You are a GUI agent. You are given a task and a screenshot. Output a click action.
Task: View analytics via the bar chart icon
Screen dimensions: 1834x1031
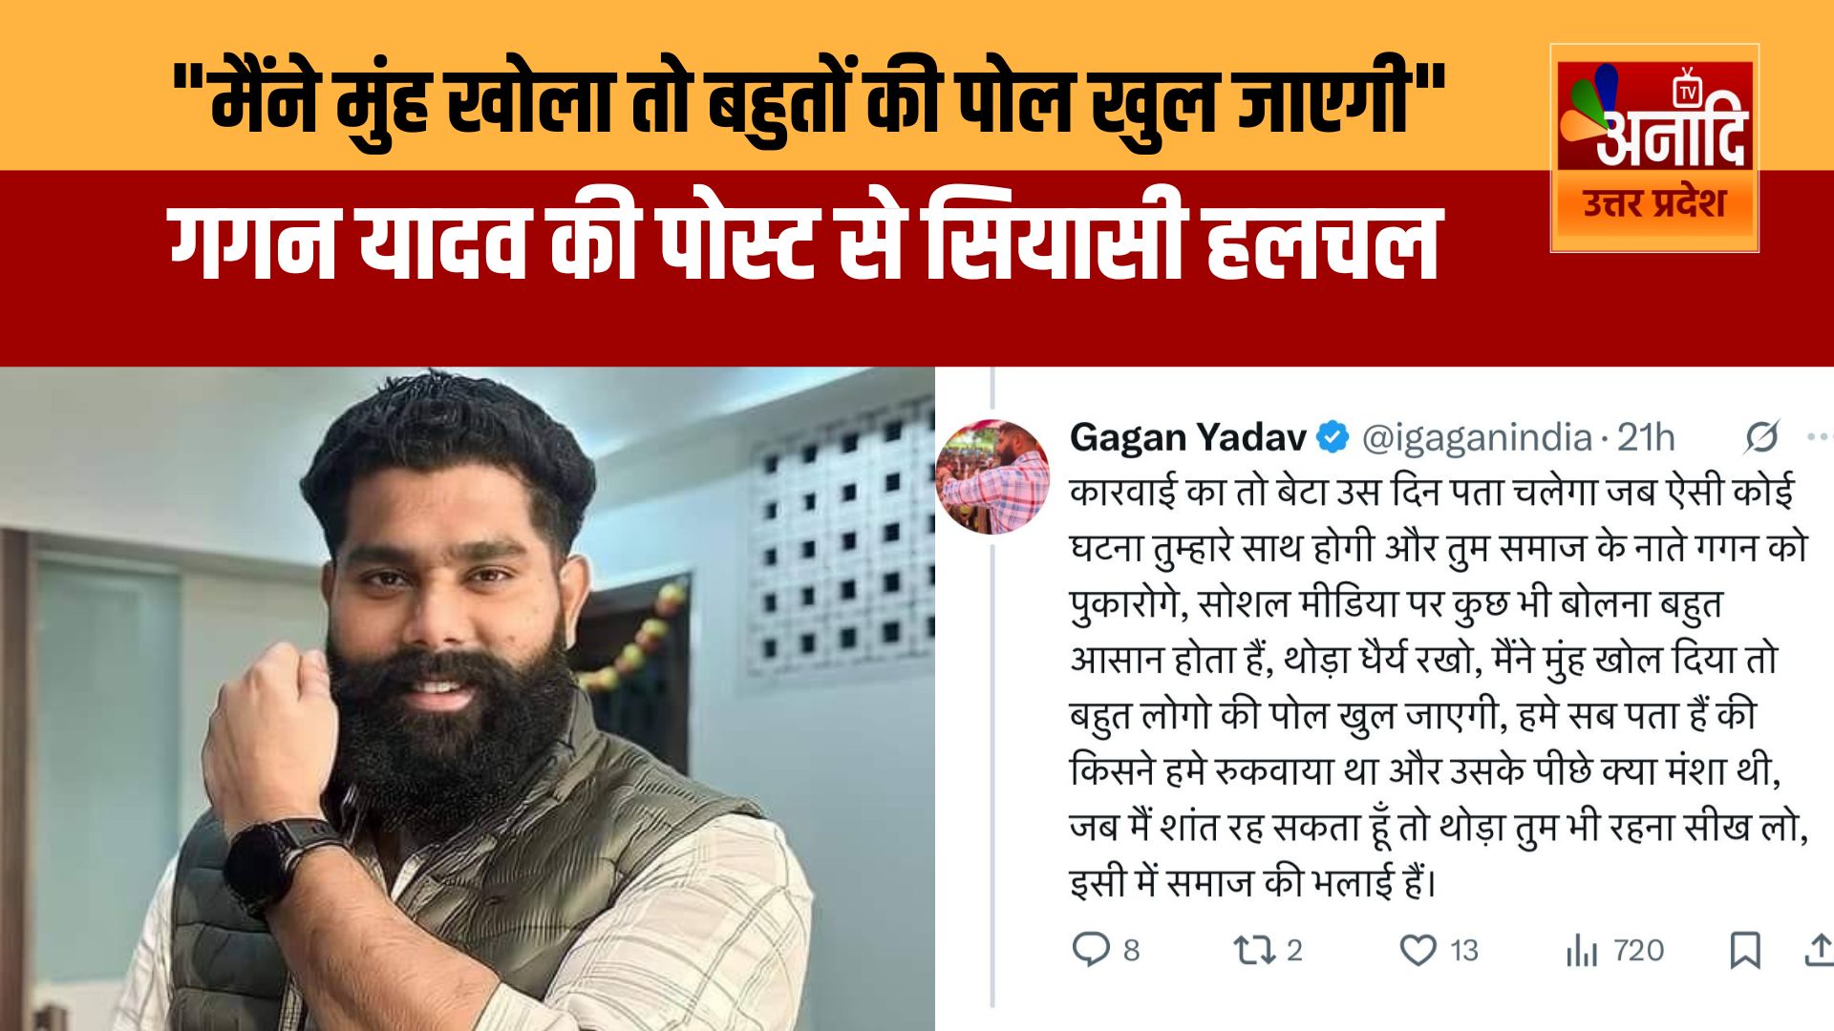pyautogui.click(x=1582, y=951)
